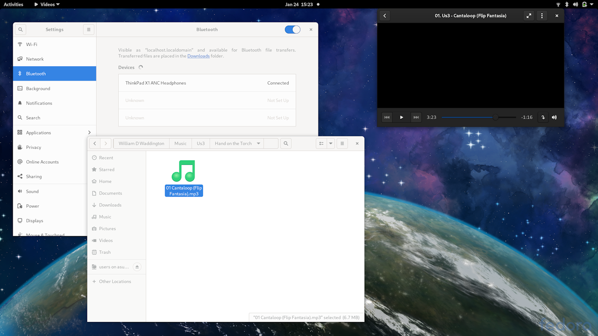This screenshot has width=598, height=336.
Task: Open the volume control in Videos
Action: [x=554, y=118]
